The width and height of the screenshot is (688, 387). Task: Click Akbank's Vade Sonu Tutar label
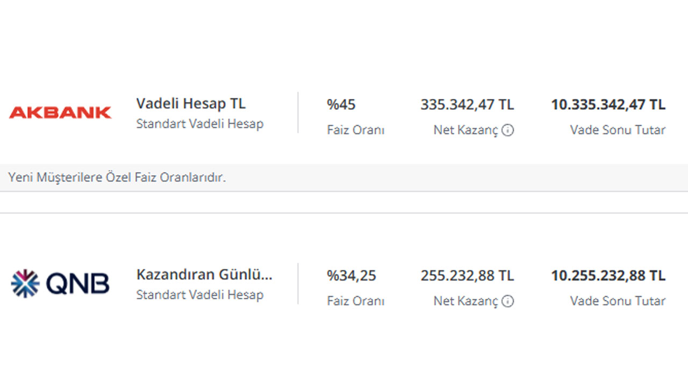coord(618,130)
